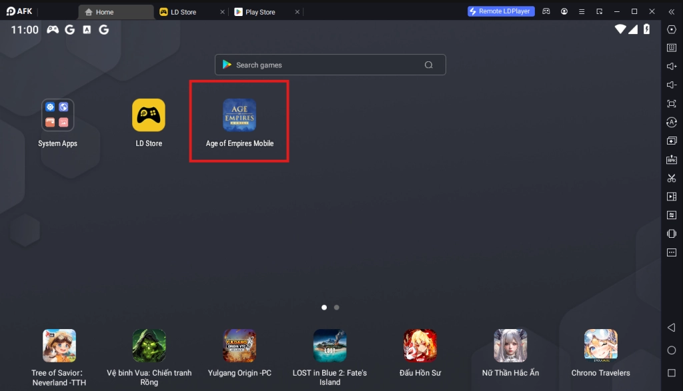Launch Vệ binh Vua: Chiến tranh Rồng
This screenshot has height=391, width=683.
pos(149,346)
